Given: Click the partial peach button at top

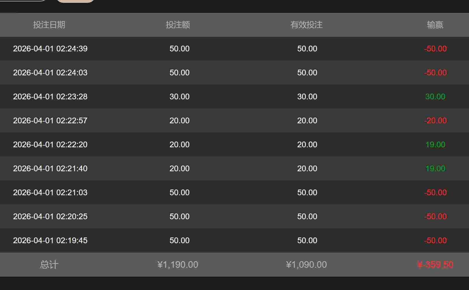Looking at the screenshot, I should point(75,1).
